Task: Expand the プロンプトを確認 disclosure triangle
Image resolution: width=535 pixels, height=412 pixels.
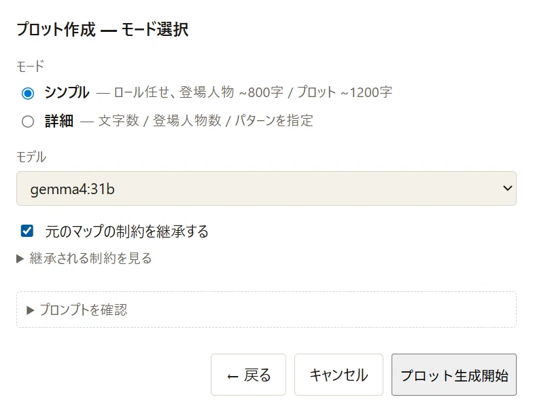Action: 31,310
